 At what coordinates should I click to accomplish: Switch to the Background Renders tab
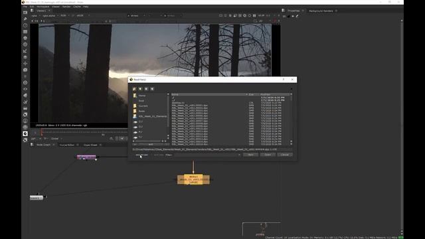[x=321, y=11]
